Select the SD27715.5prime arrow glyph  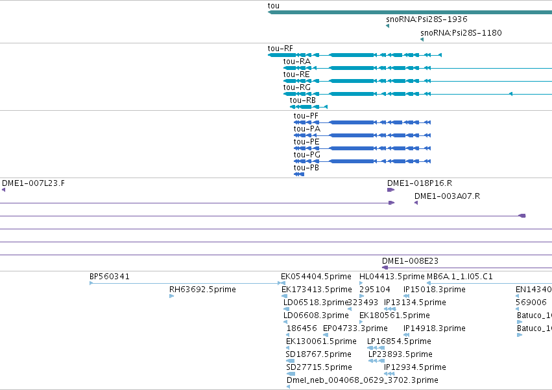pyautogui.click(x=291, y=374)
